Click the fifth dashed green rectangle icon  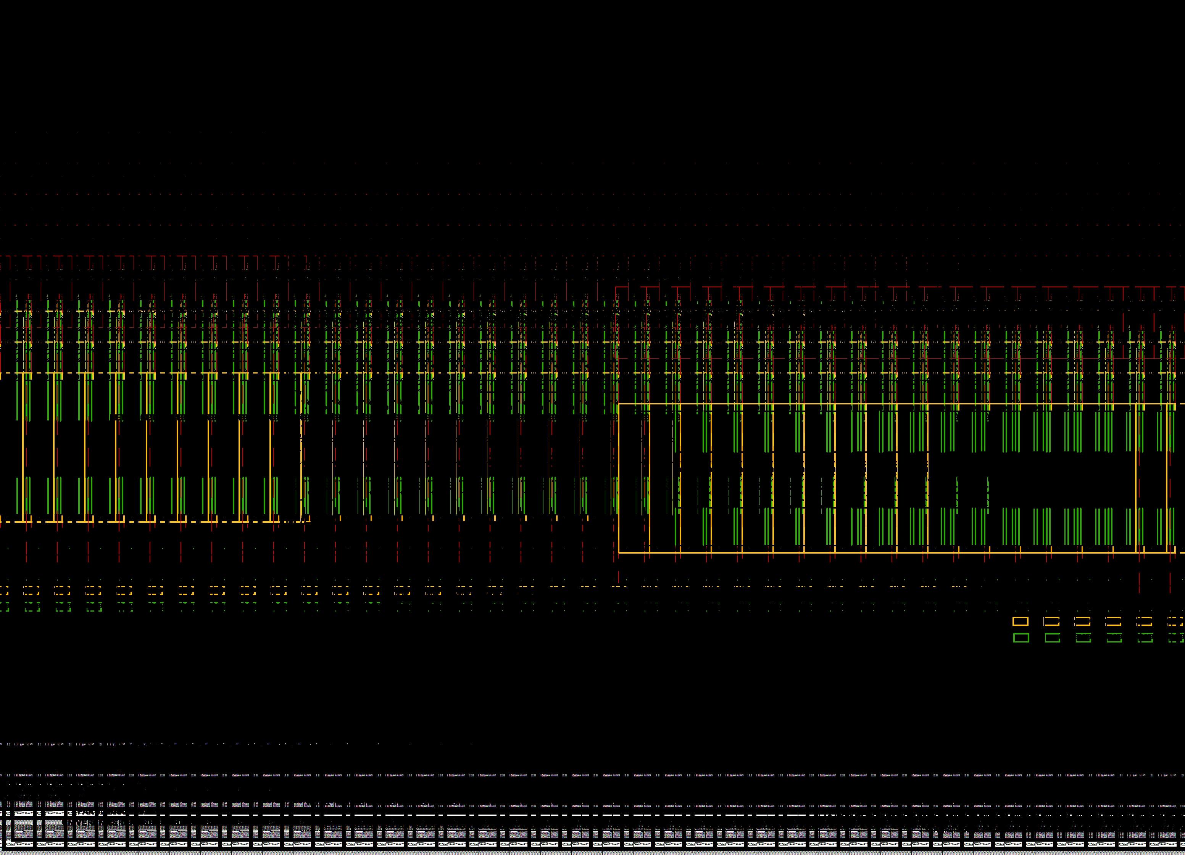1145,638
